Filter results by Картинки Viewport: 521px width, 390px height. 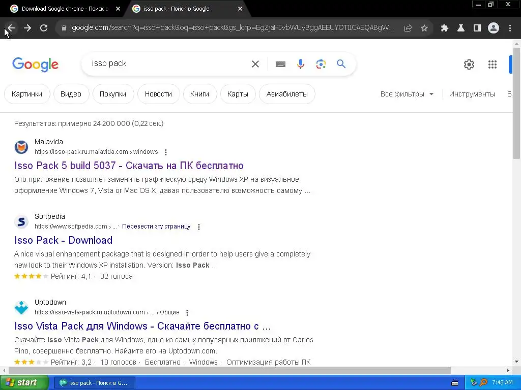click(27, 94)
